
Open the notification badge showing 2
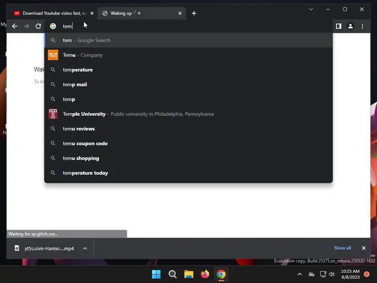367,274
